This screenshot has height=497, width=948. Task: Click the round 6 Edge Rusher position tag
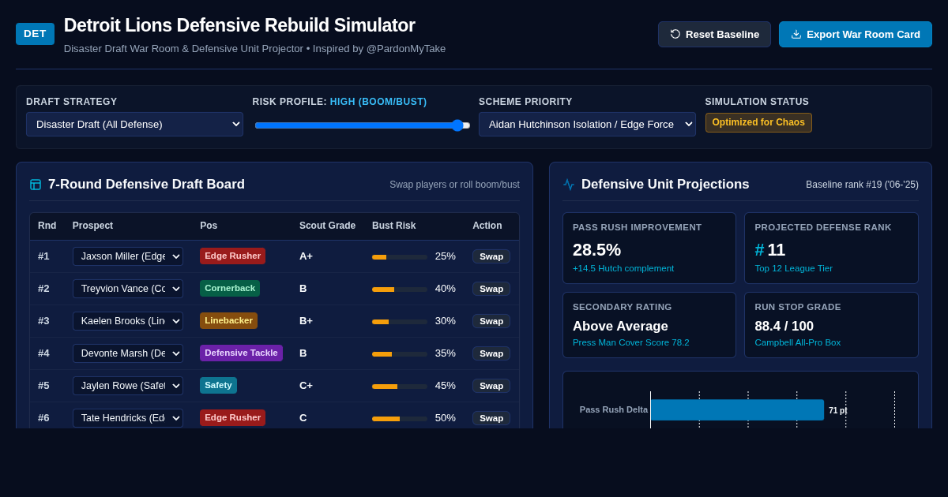(x=232, y=417)
